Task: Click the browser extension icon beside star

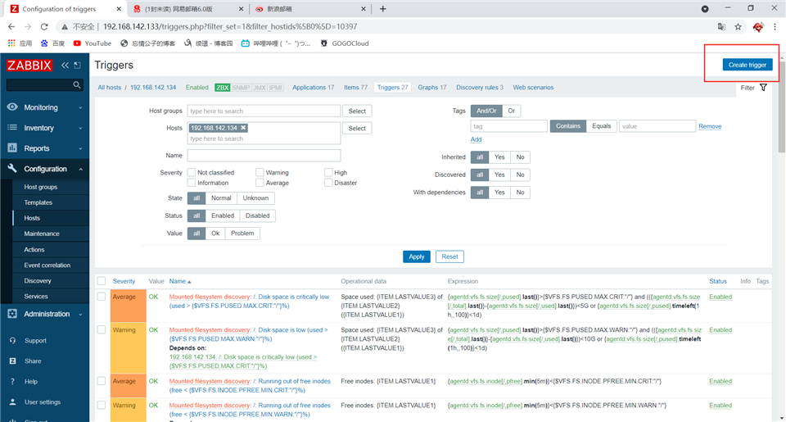Action: coord(758,26)
